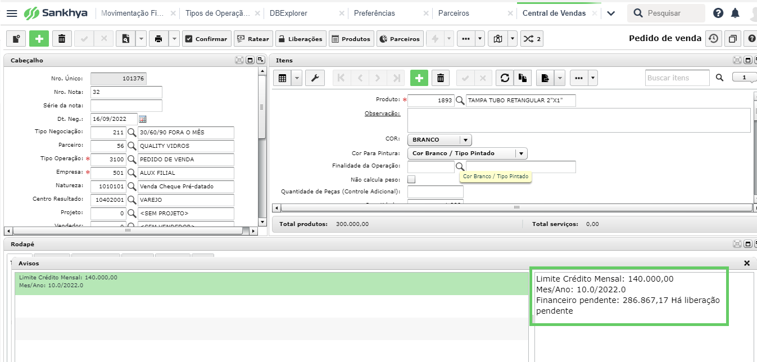Open the COR dropdown showing BRANCO
Screen dimensions: 757x362
[439, 140]
